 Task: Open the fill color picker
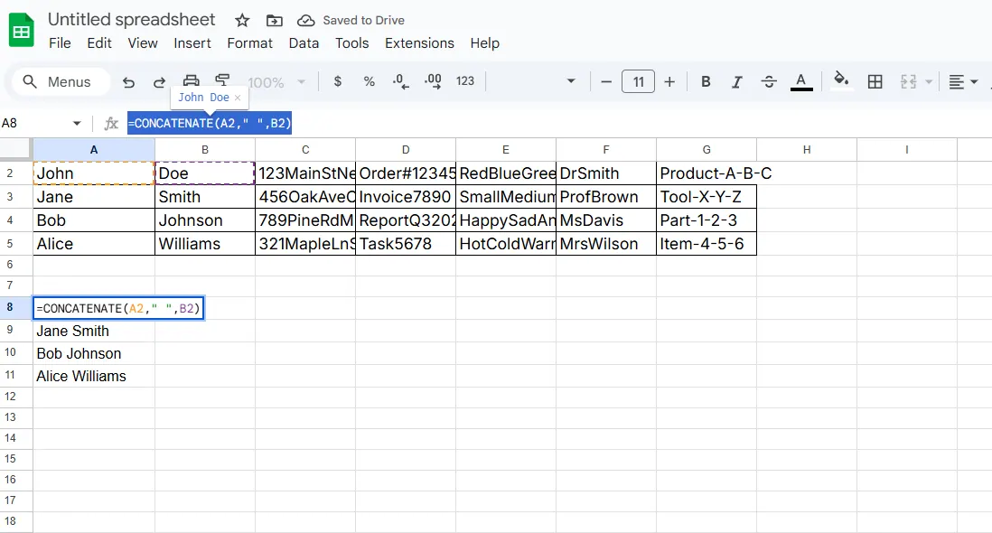click(841, 81)
